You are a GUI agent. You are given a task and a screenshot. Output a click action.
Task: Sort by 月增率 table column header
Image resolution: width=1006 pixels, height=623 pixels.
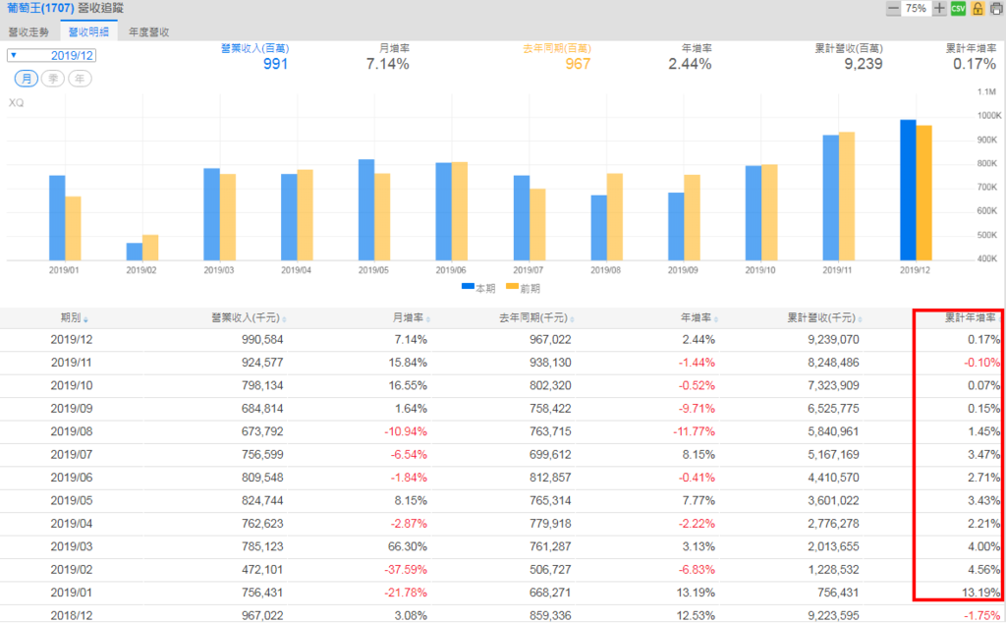tap(411, 317)
